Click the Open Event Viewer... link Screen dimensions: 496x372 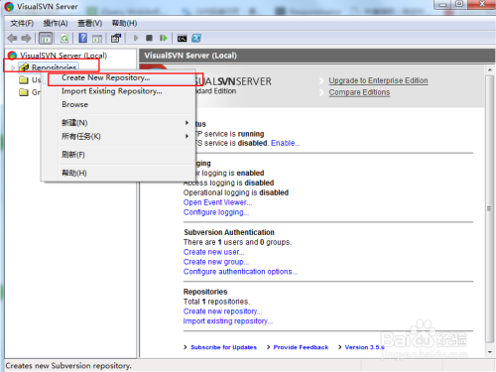(x=217, y=202)
